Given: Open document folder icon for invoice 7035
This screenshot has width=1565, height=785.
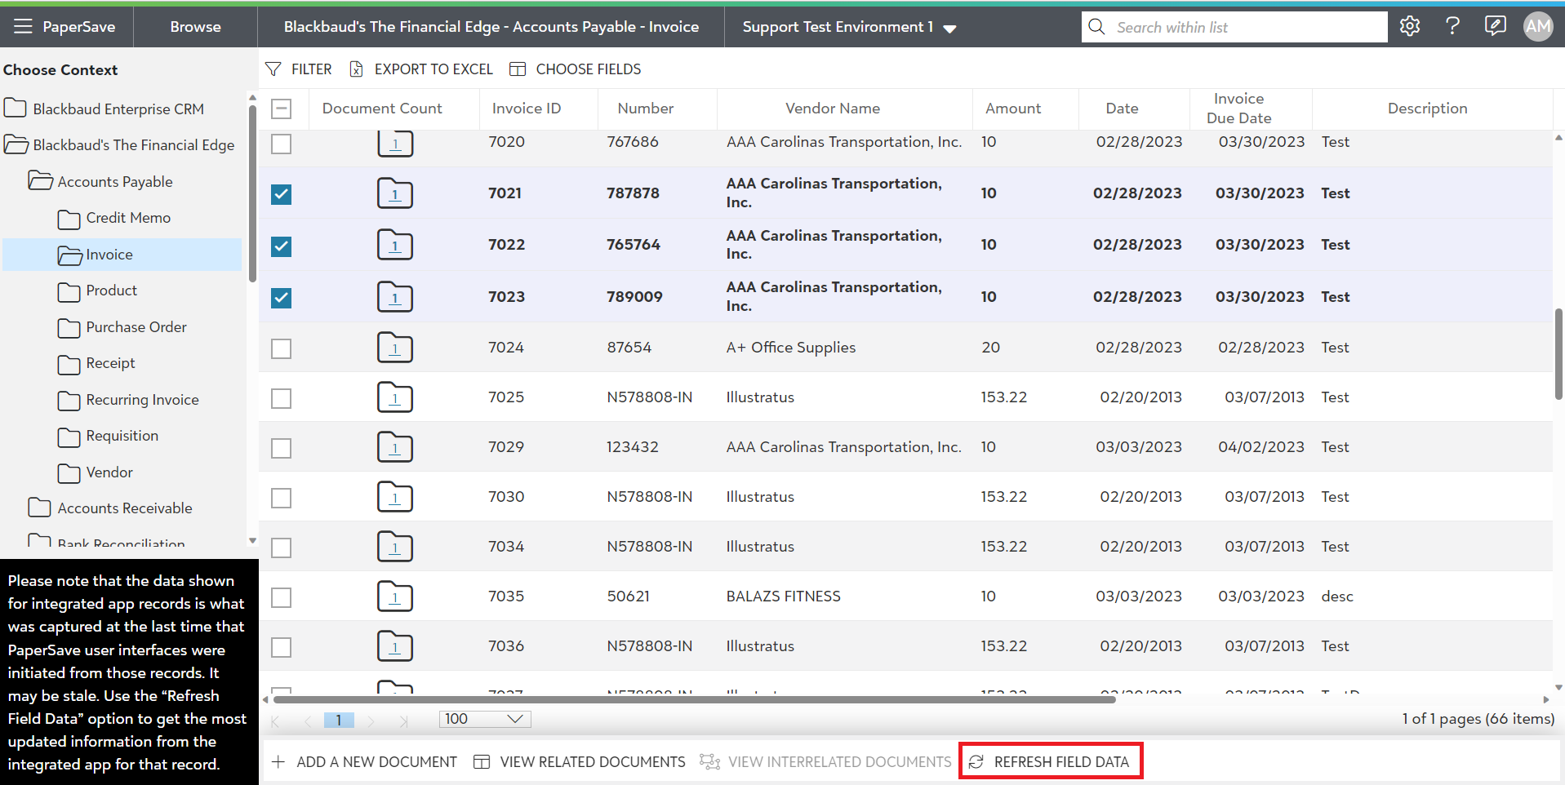Looking at the screenshot, I should 395,597.
